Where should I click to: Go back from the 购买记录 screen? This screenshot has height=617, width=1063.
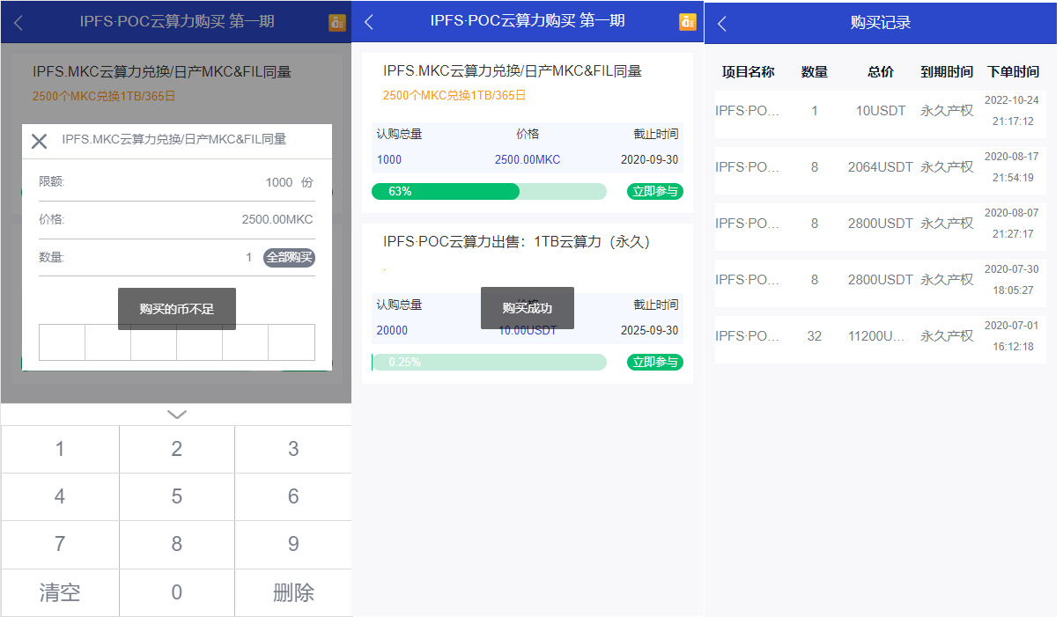[x=722, y=24]
